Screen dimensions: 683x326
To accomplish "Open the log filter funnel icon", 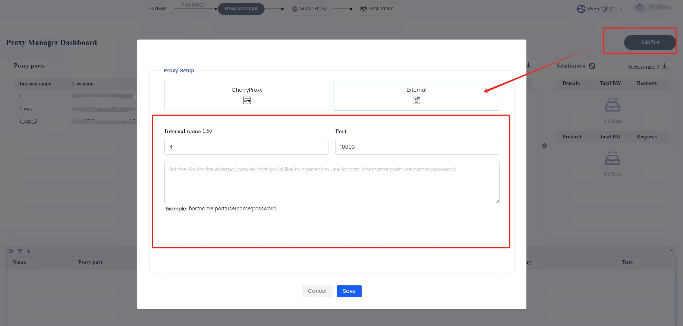I will coord(20,251).
